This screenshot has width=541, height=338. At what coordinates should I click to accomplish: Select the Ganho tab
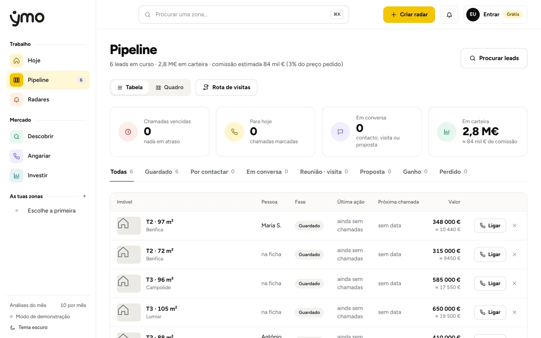click(x=415, y=172)
